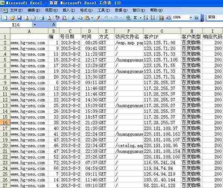Open the 100% zoom dropdown
Image resolution: width=223 pixels, height=188 pixels.
pyautogui.click(x=191, y=17)
